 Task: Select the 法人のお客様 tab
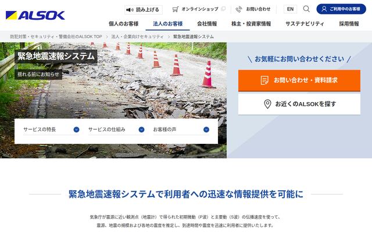[168, 24]
